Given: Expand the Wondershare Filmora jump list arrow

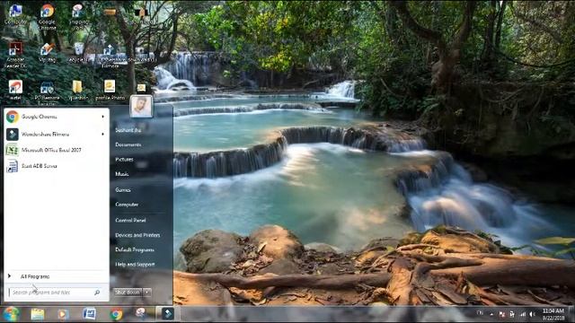Looking at the screenshot, I should pos(102,134).
